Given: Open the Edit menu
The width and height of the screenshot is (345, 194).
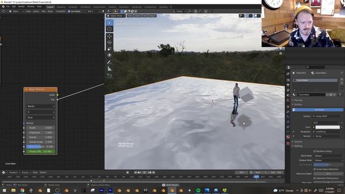Looking at the screenshot, I should tap(14, 6).
